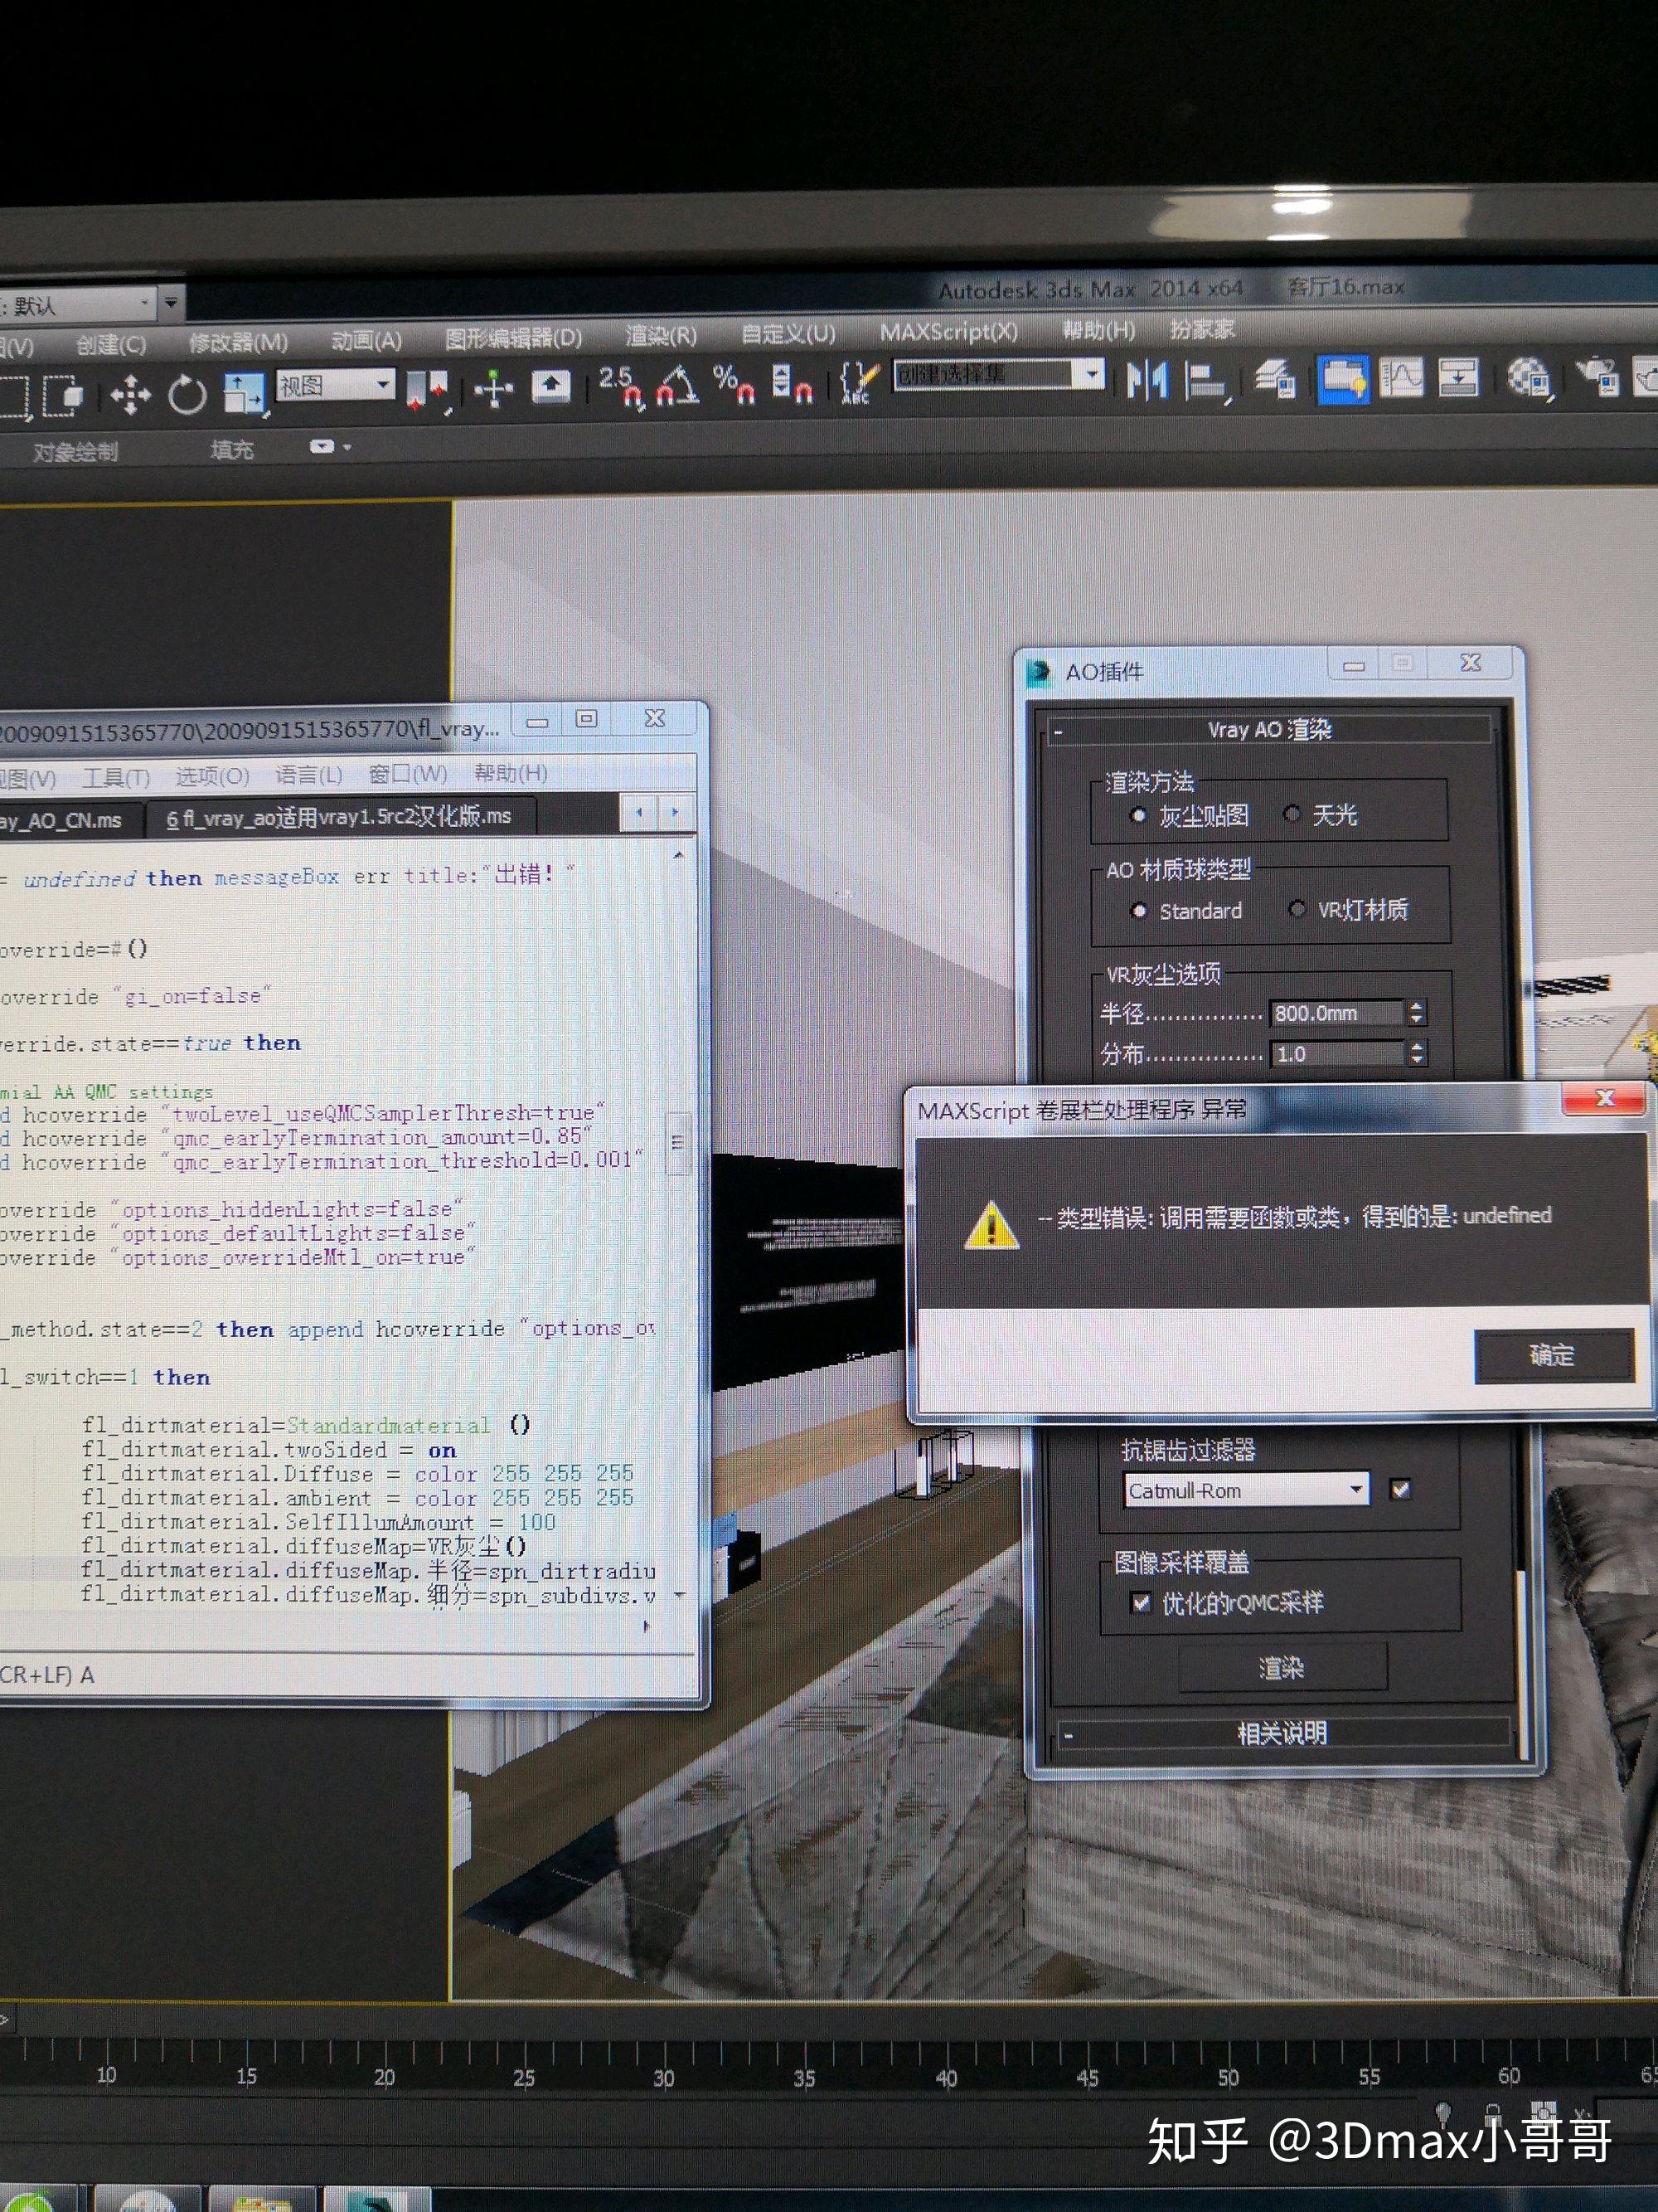Click 确定 in the MAXScript error dialog

click(x=1553, y=1355)
